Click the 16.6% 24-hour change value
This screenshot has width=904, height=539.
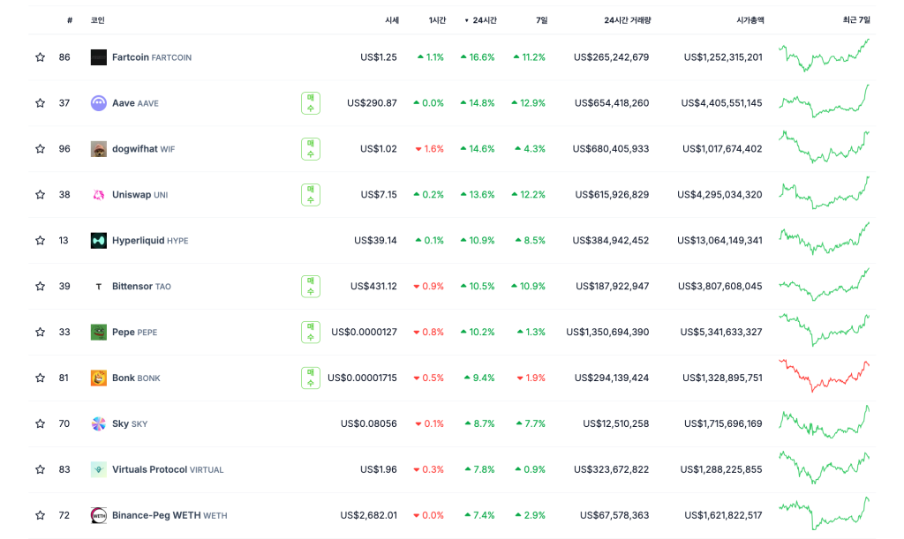coord(478,57)
